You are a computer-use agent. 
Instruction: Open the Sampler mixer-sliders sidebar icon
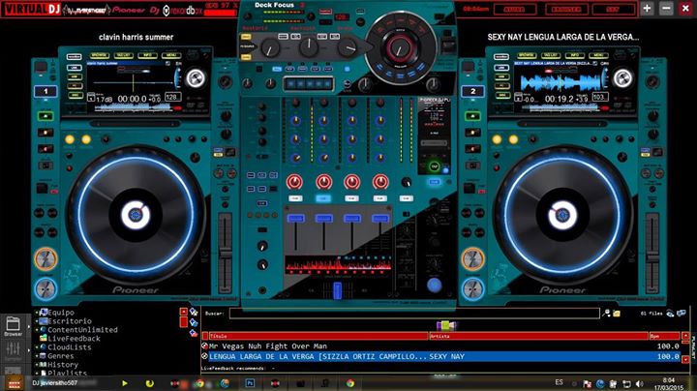pos(13,351)
